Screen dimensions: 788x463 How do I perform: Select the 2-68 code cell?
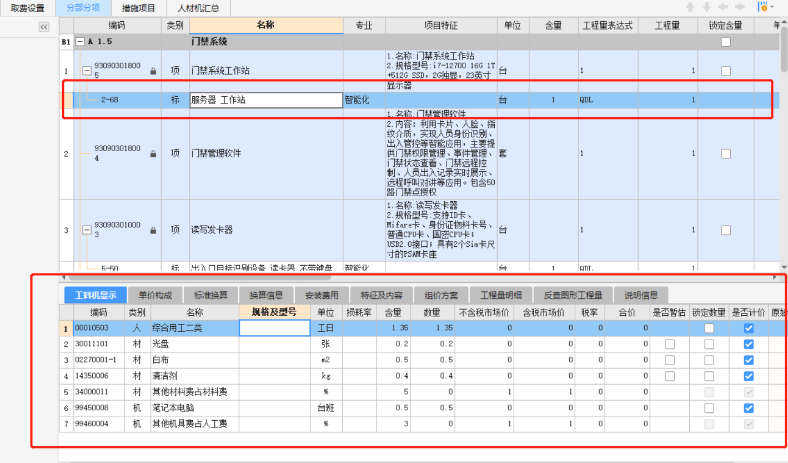click(x=117, y=100)
